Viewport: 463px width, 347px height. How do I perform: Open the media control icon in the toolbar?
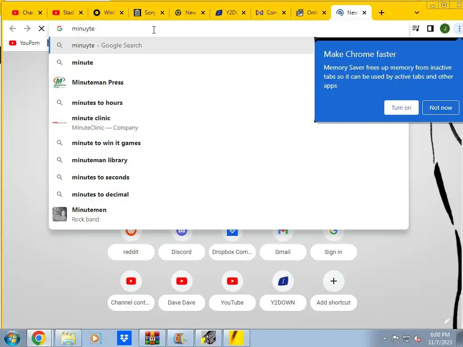[416, 28]
